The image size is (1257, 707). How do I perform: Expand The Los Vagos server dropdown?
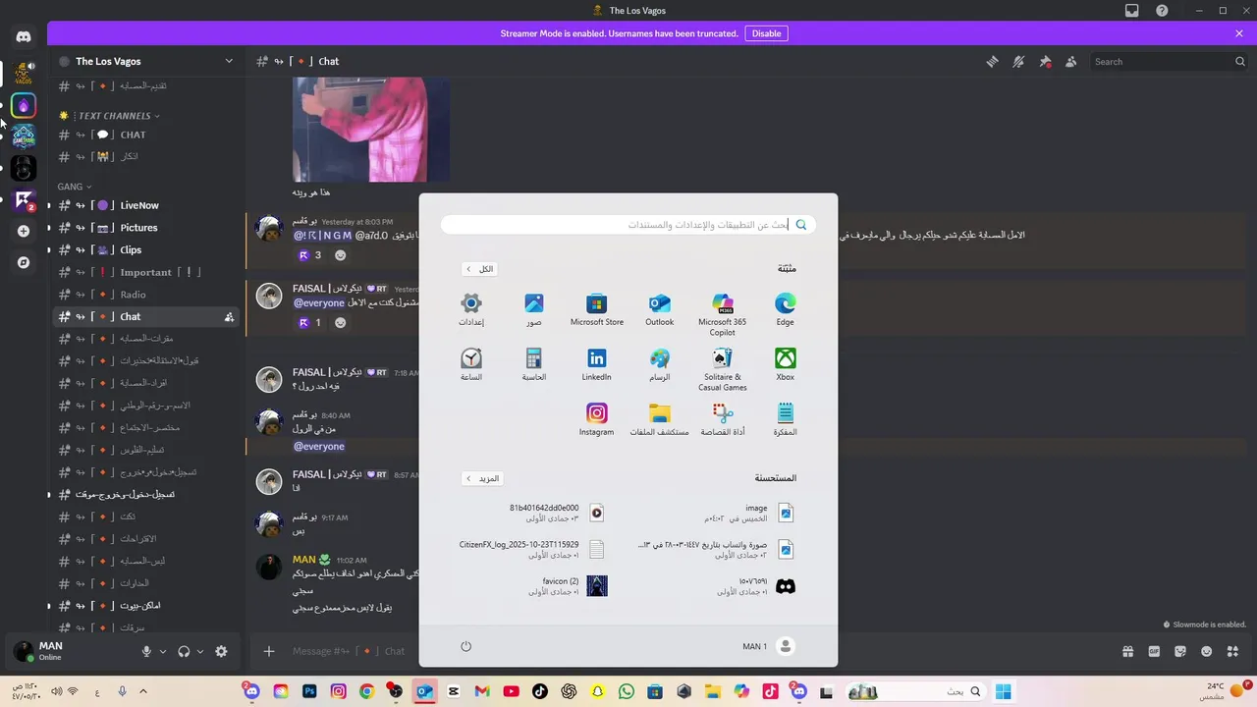coord(229,61)
